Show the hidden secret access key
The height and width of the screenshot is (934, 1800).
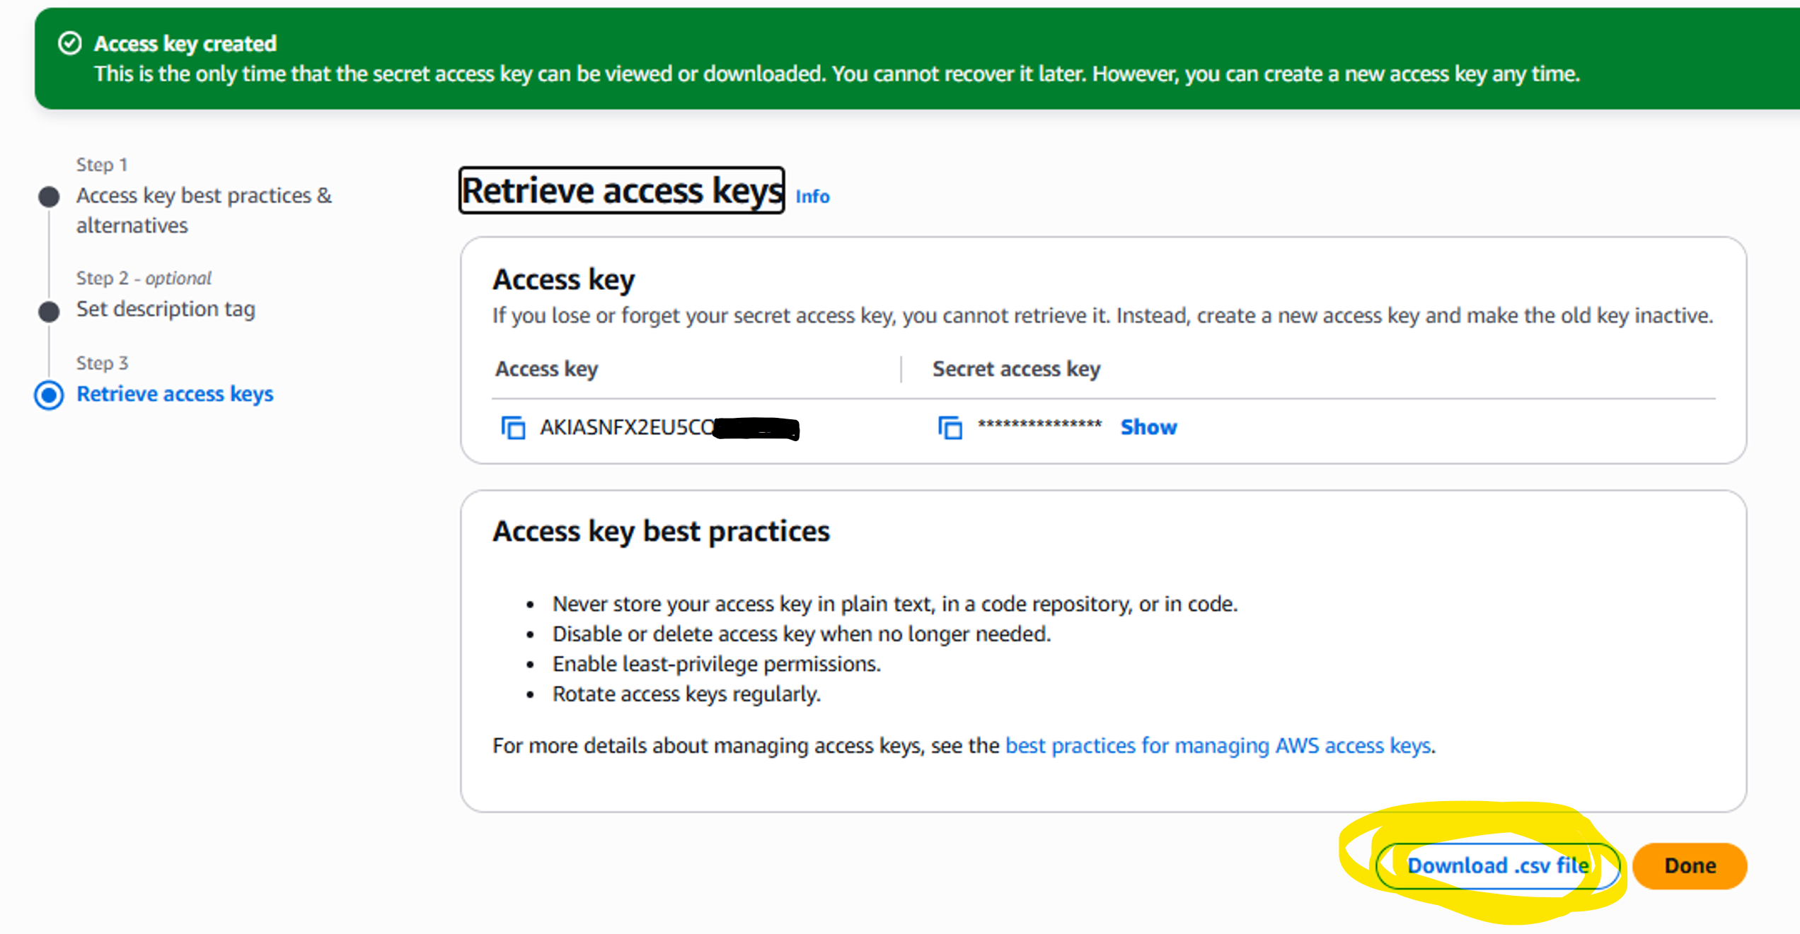1148,427
